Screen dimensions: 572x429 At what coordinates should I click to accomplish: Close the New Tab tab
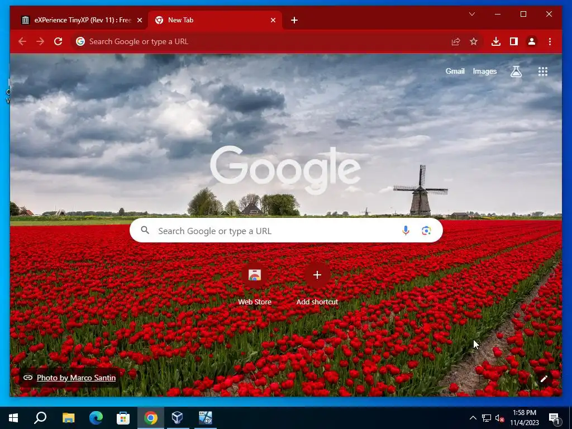coord(273,20)
